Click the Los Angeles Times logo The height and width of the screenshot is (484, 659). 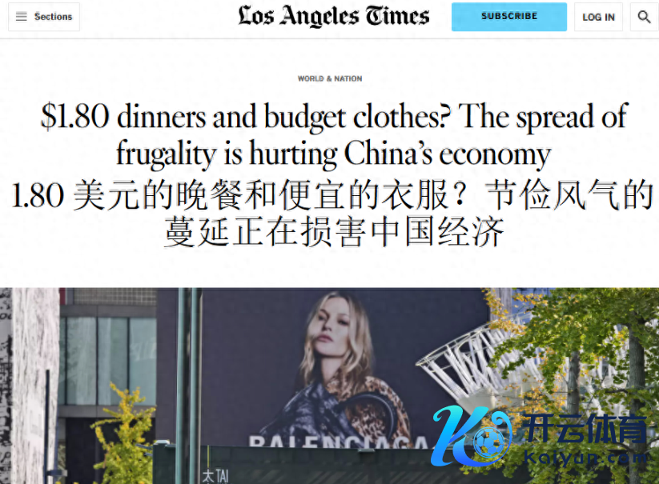334,16
